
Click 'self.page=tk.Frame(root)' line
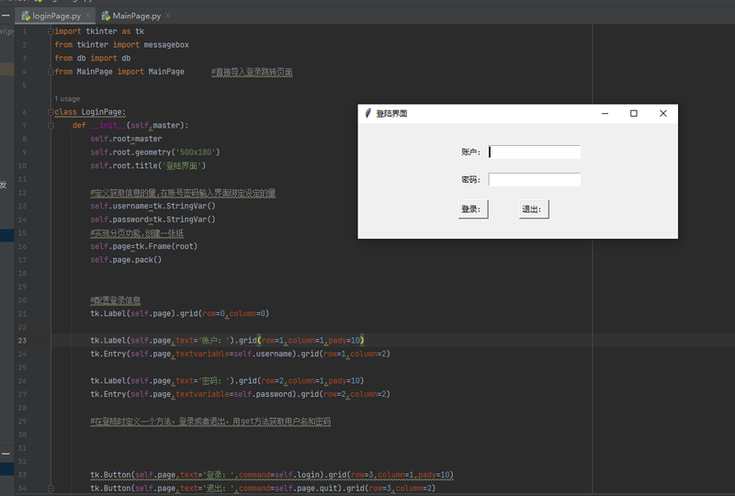[144, 246]
